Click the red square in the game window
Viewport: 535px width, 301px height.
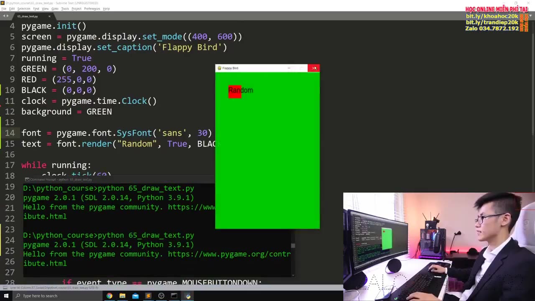(235, 92)
